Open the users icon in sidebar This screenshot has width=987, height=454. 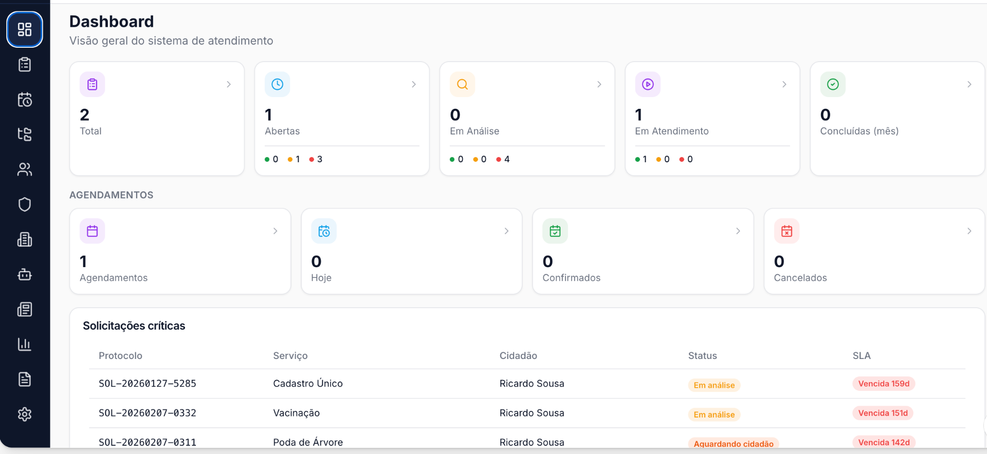coord(25,169)
